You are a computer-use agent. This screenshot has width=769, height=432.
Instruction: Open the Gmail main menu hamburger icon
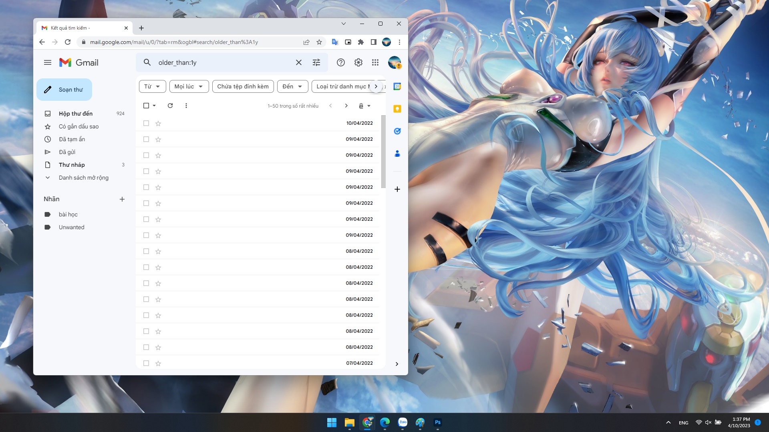pos(48,62)
